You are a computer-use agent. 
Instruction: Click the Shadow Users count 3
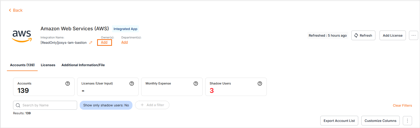click(212, 91)
